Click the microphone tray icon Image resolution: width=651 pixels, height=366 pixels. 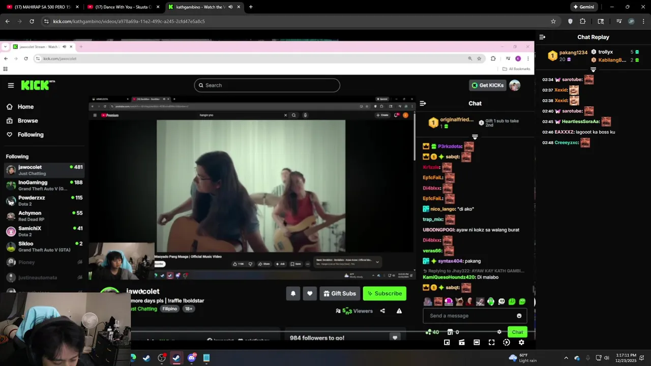click(587, 358)
